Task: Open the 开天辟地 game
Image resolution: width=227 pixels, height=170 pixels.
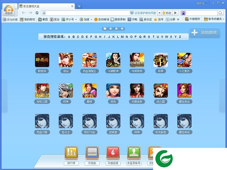Action: pyautogui.click(x=161, y=121)
